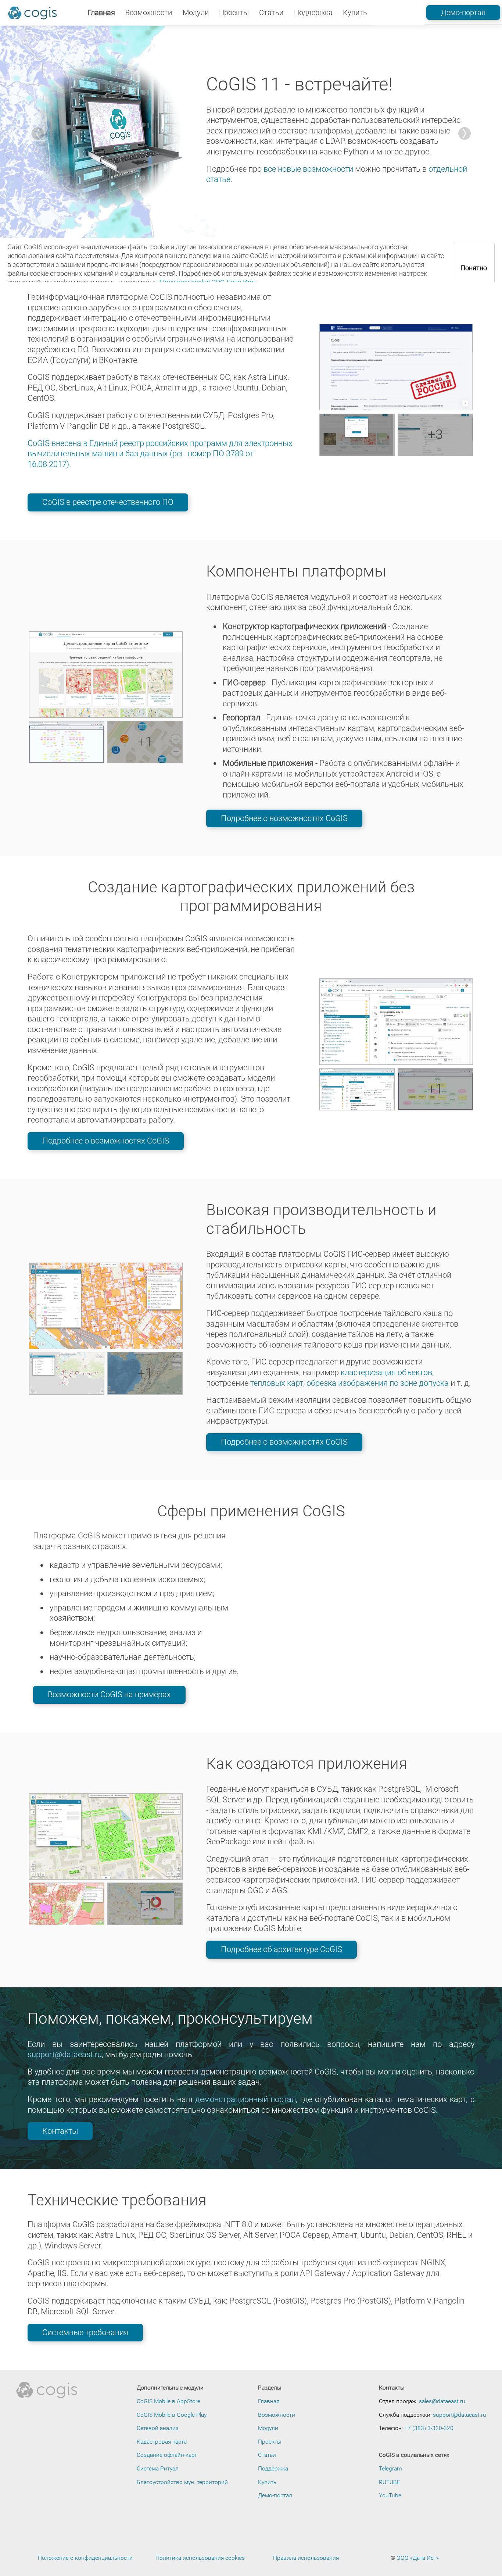Open the registry entry link about Единый реестр

coord(160,454)
